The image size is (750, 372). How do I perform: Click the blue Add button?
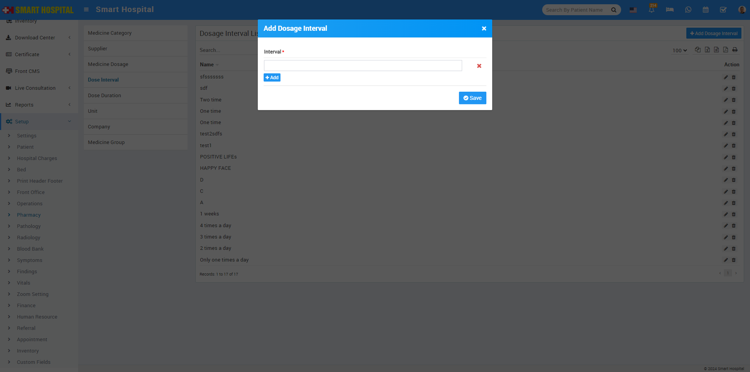tap(272, 78)
